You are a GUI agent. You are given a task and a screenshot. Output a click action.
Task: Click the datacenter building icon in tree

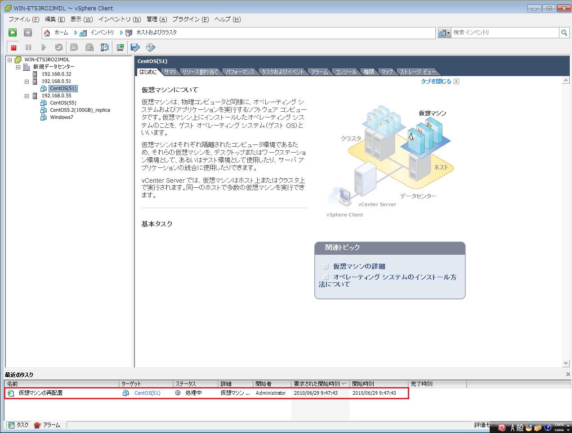(27, 67)
